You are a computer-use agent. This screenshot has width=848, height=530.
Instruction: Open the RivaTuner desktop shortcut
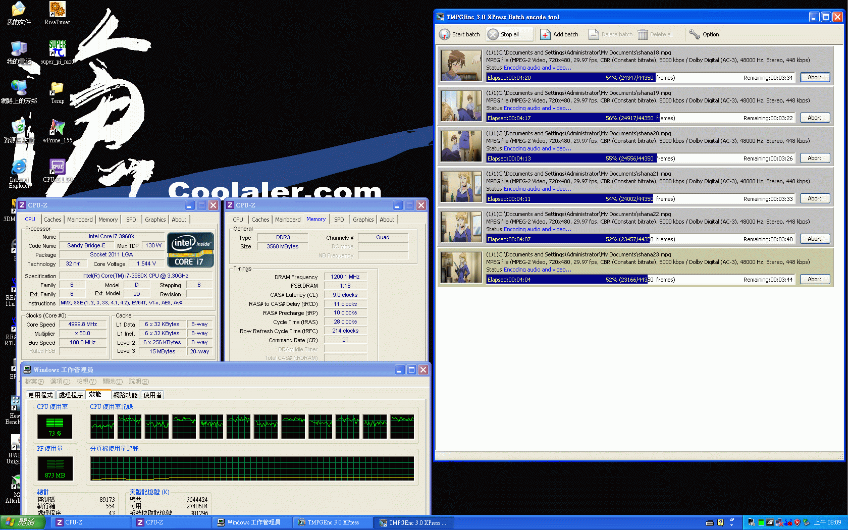[57, 14]
